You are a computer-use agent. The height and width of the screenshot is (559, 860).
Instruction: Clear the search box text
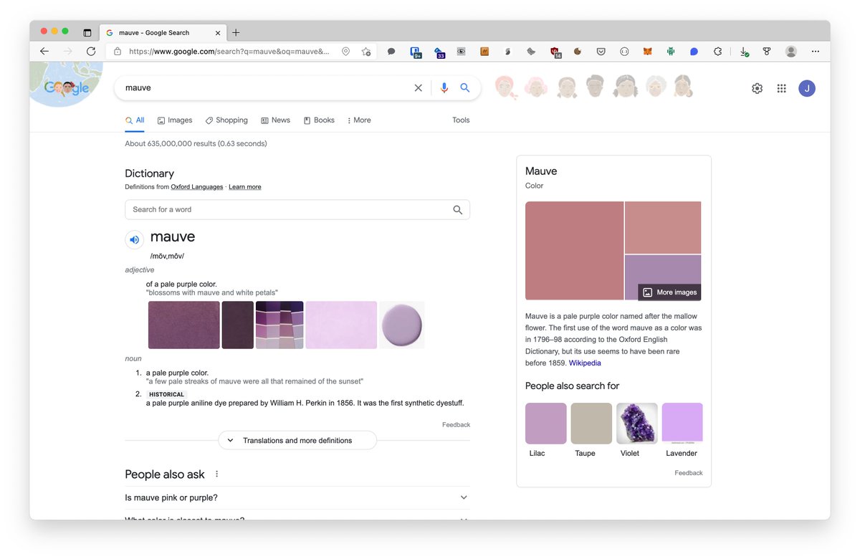tap(419, 87)
